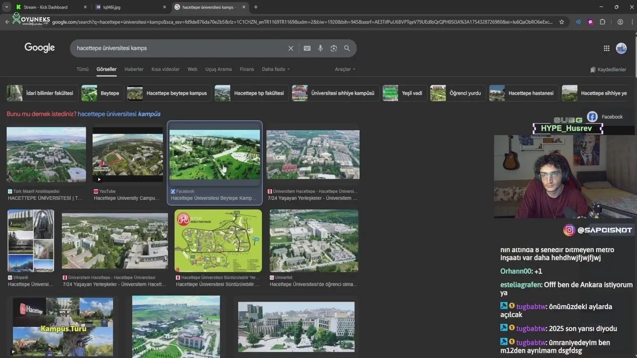This screenshot has height=358, width=637.
Task: Go back to the previous page
Action: [x=7, y=22]
